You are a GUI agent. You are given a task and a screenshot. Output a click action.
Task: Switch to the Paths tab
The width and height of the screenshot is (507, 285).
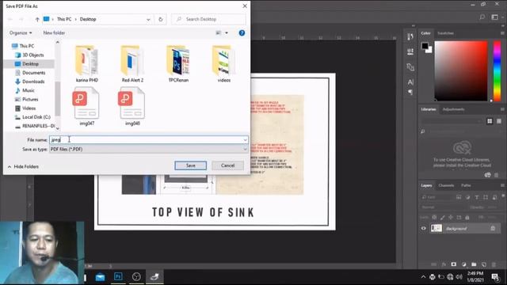[466, 185]
